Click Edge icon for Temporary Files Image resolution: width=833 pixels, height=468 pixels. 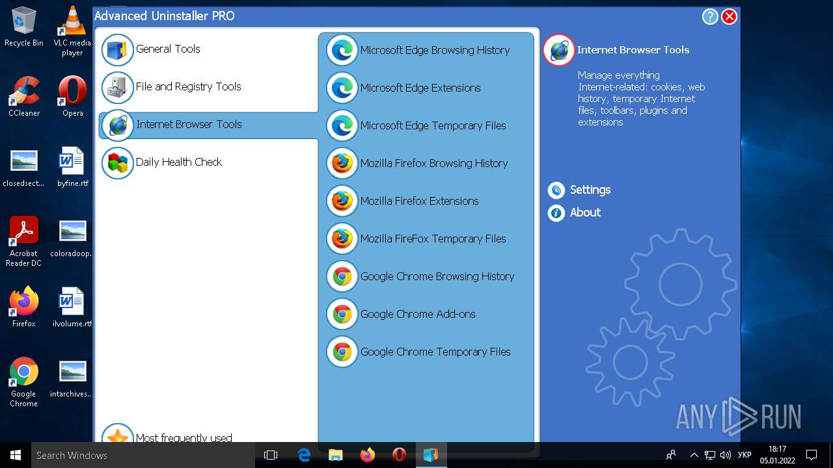[342, 125]
